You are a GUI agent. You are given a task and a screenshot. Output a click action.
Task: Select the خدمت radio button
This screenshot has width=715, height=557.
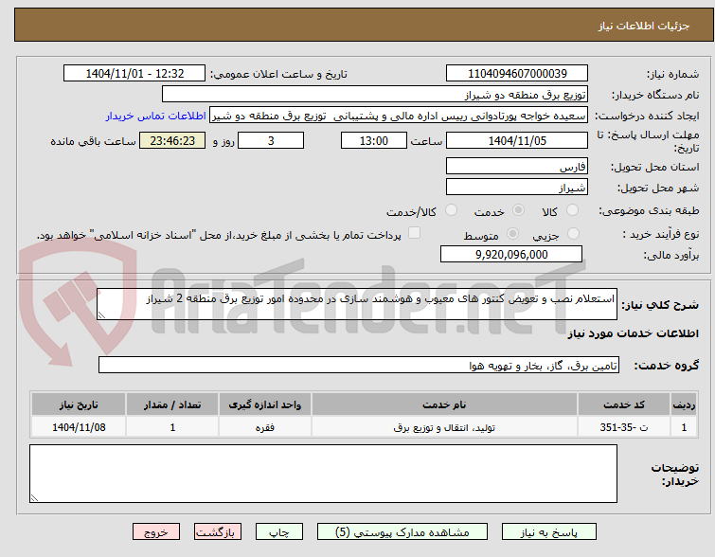coord(518,210)
